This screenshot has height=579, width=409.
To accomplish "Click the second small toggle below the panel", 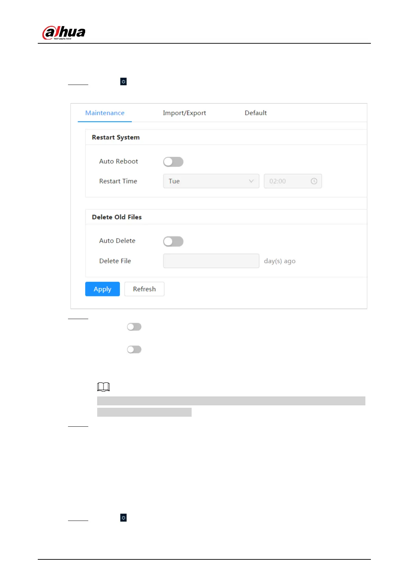I will coord(134,349).
